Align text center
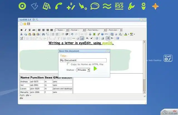178x115 pixels. [43, 30]
